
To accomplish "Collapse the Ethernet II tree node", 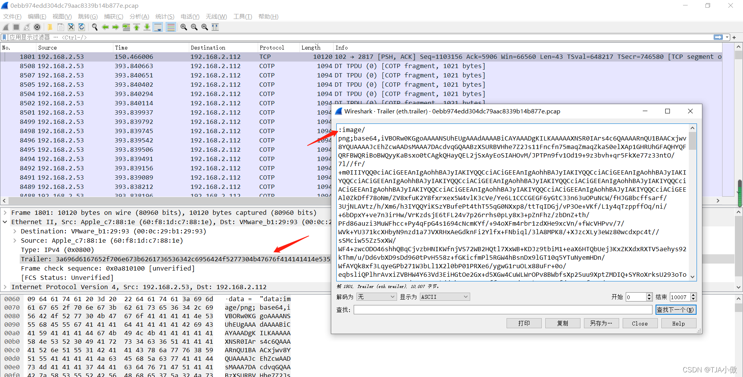I will (5, 222).
